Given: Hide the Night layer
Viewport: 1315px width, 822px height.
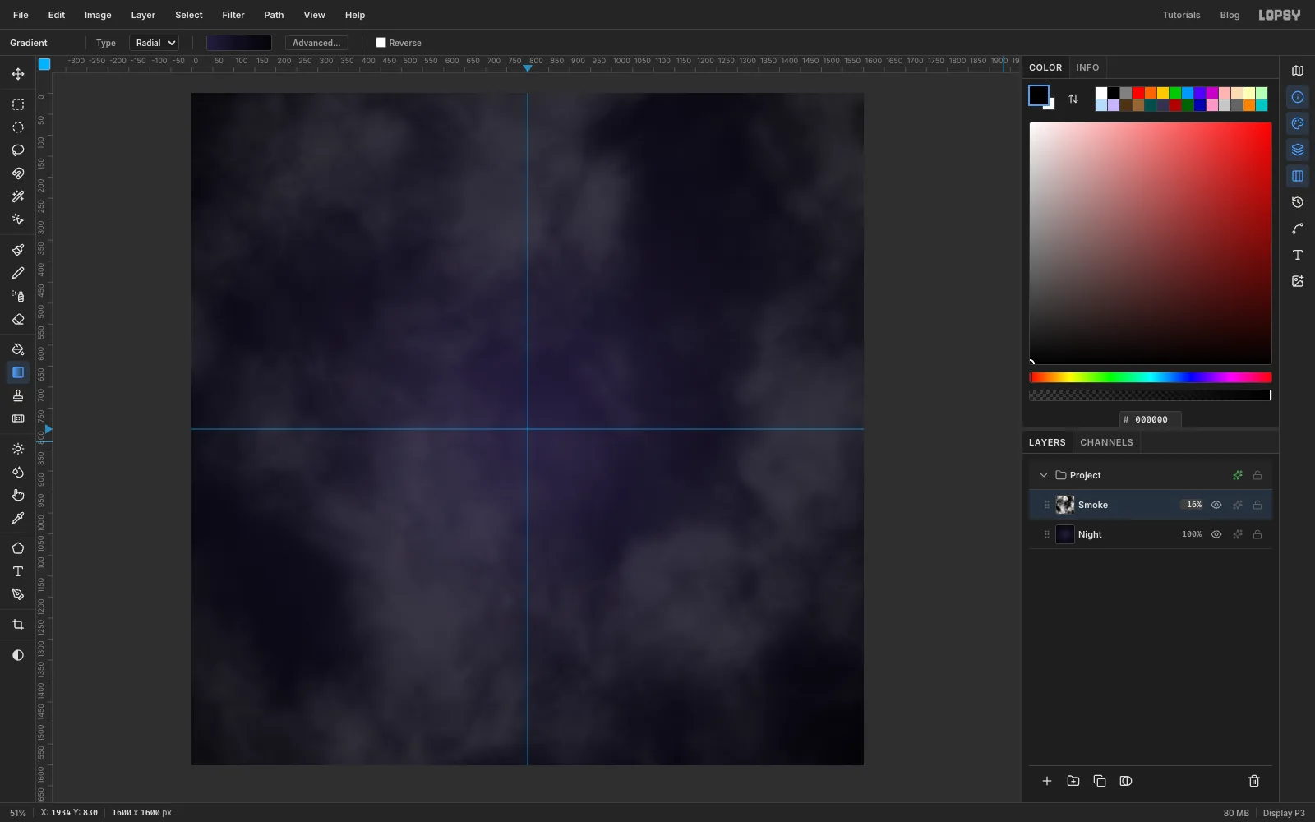Looking at the screenshot, I should click(1216, 534).
